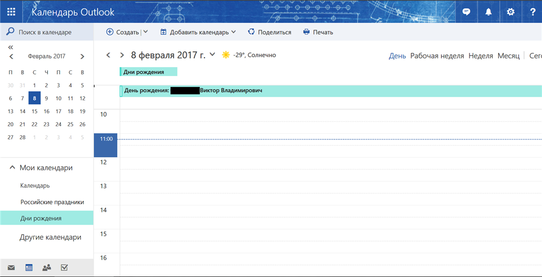
Task: Open notifications bell
Action: point(488,12)
